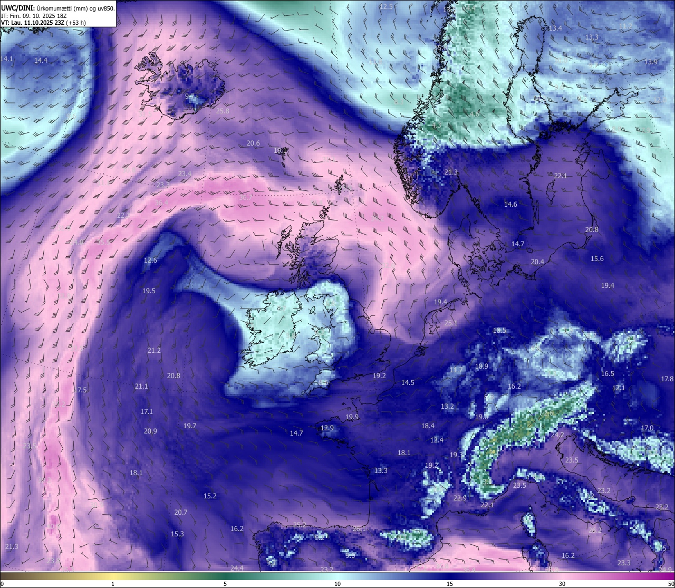Viewport: 675px width, 588px height.
Task: Click the 13.4 value label
Action: coord(555,28)
